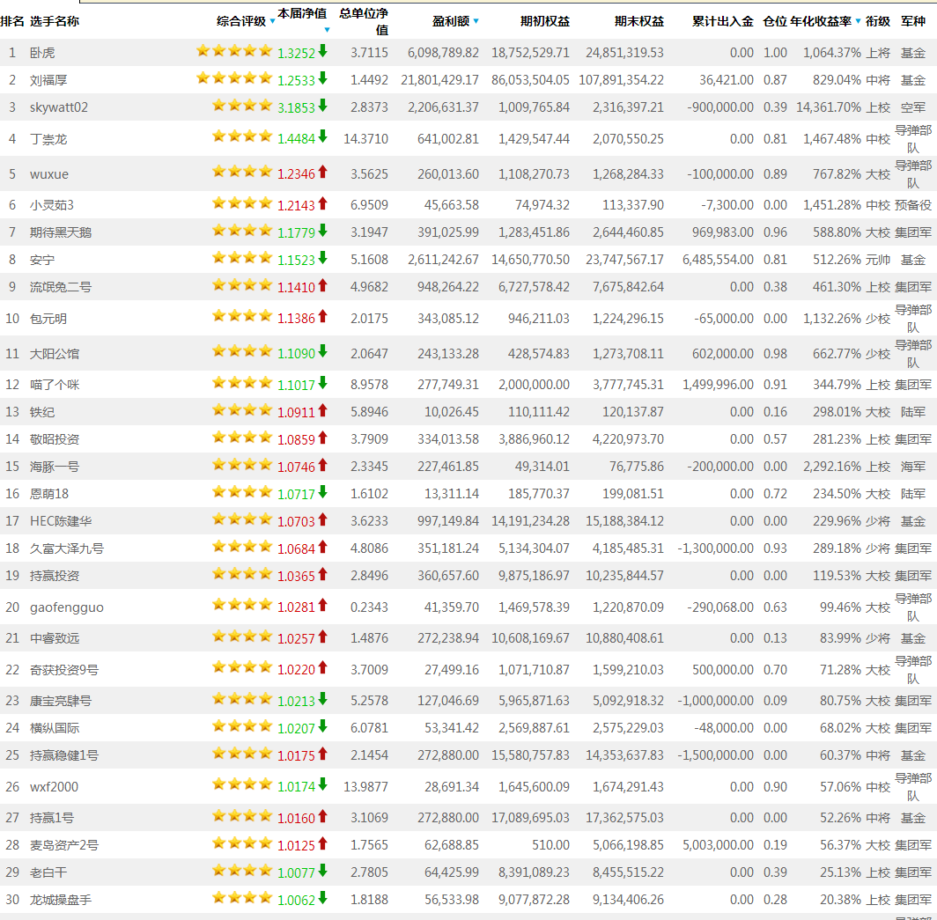Image resolution: width=937 pixels, height=920 pixels.
Task: Click the 选手名称 column header
Action: [55, 21]
